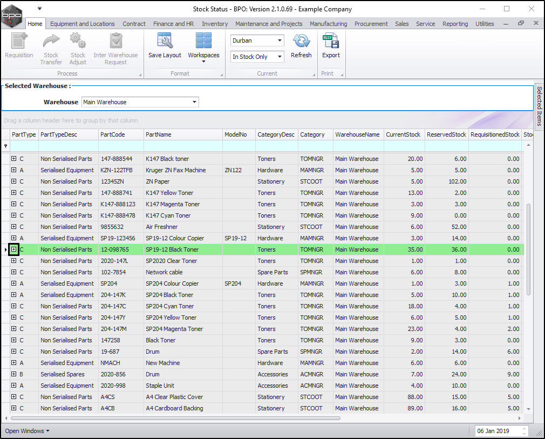Open the Procurement ribbon tab
Viewport: 545px width, 439px height.
[371, 24]
